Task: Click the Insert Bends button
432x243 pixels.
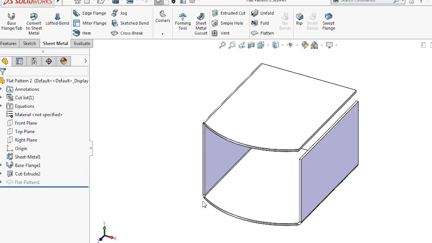Action: coord(313,22)
